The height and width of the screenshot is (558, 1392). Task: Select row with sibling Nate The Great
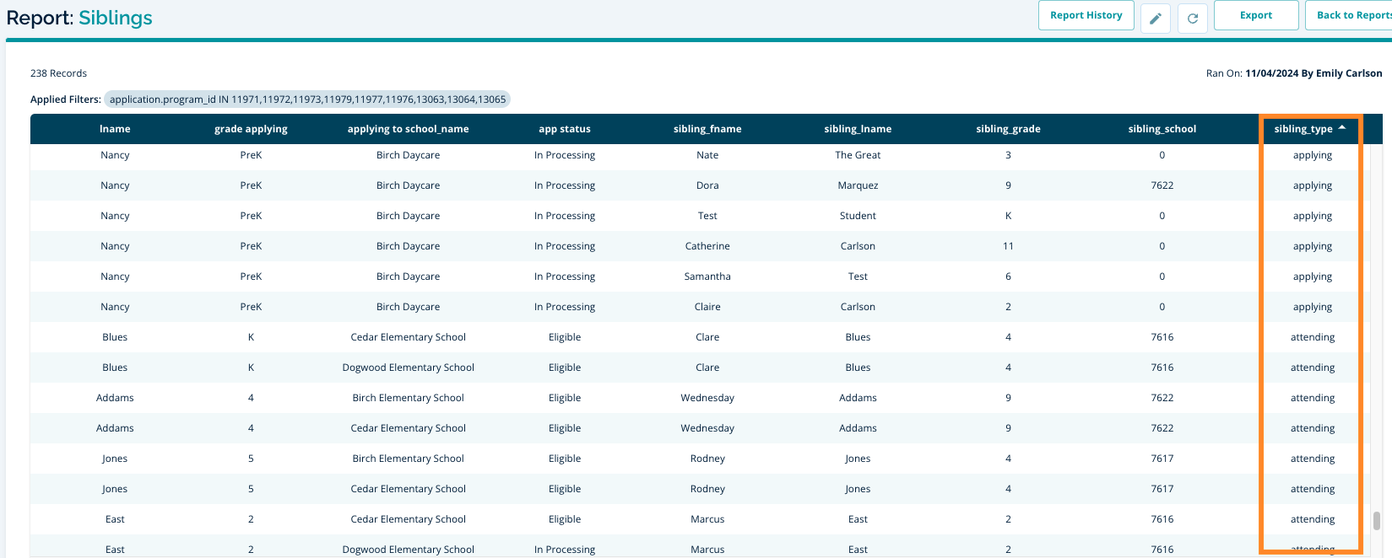pos(707,155)
